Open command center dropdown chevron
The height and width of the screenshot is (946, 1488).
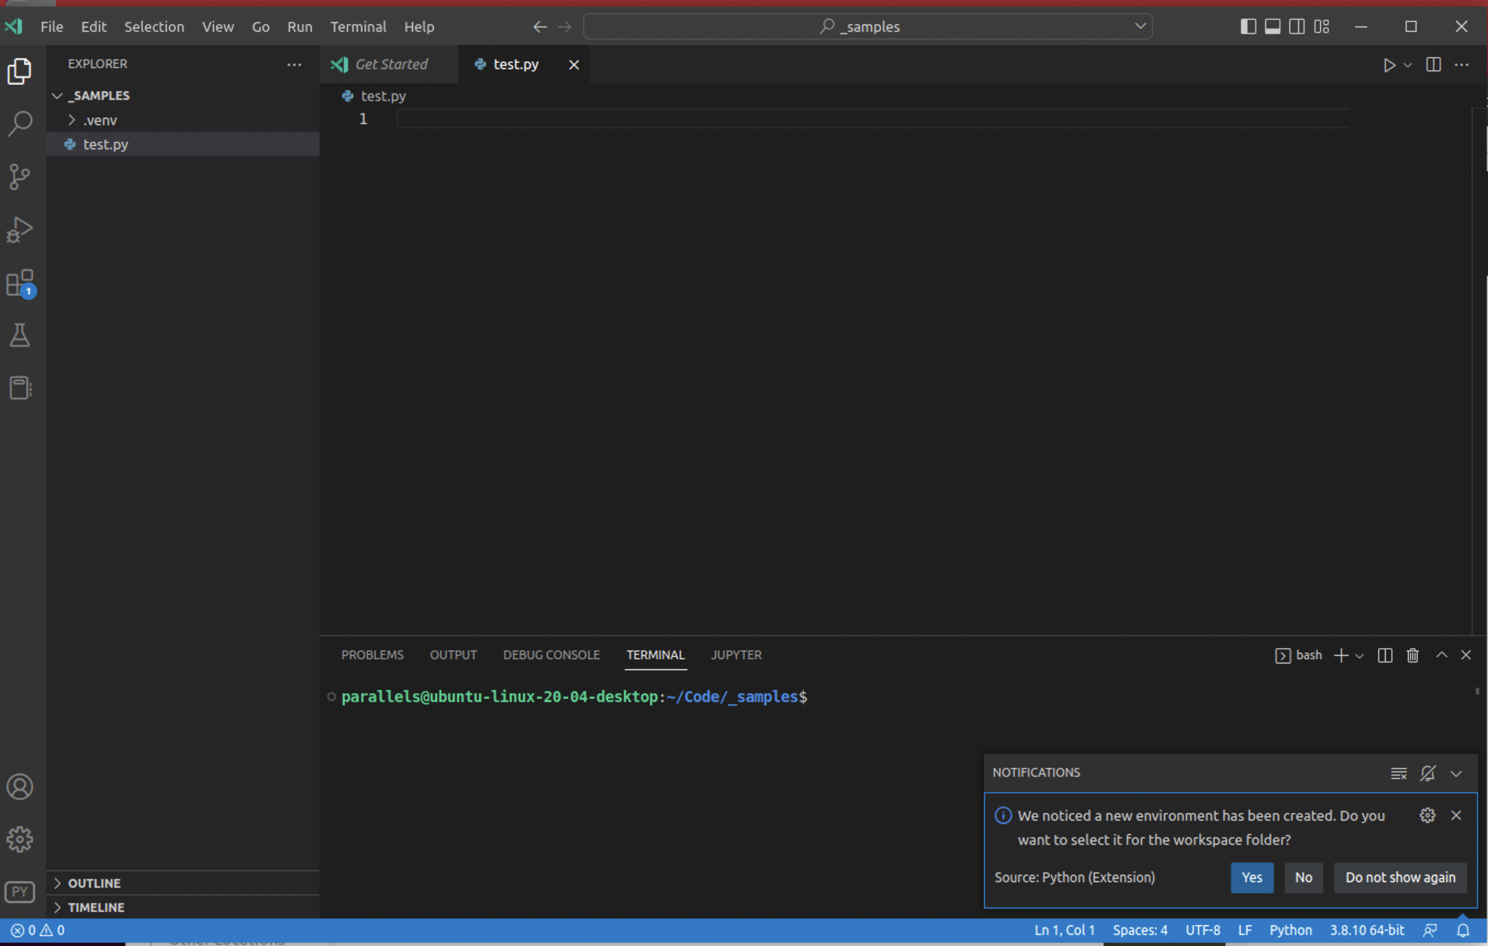(1140, 26)
